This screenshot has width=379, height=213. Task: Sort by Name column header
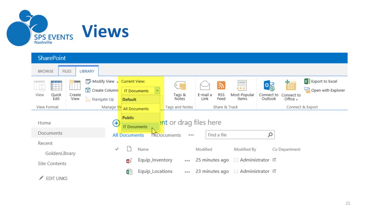[143, 149]
